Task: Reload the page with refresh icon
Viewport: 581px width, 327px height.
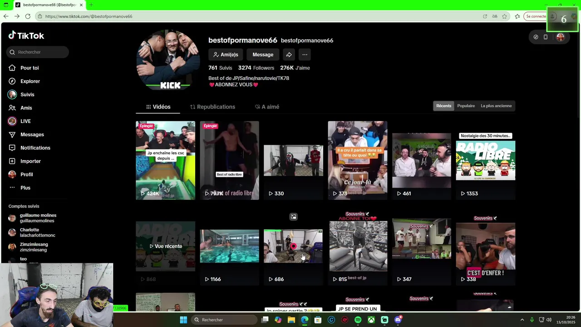Action: (x=28, y=16)
